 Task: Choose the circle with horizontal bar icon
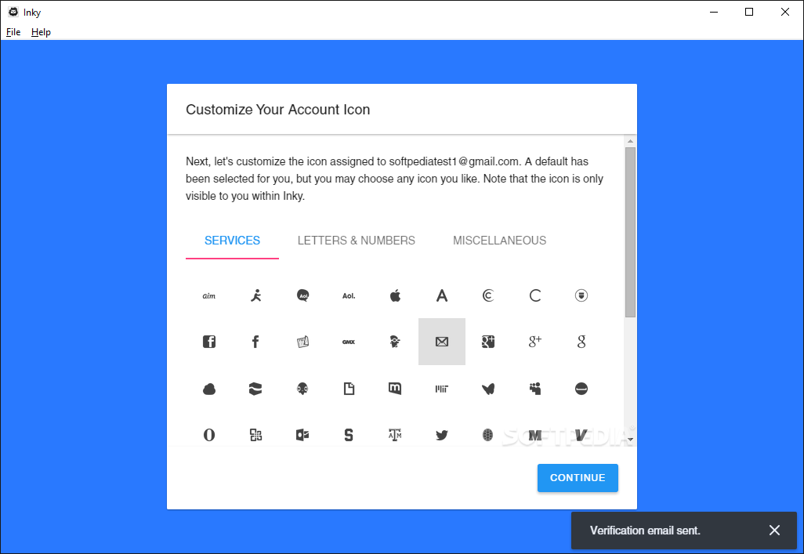[x=581, y=389]
